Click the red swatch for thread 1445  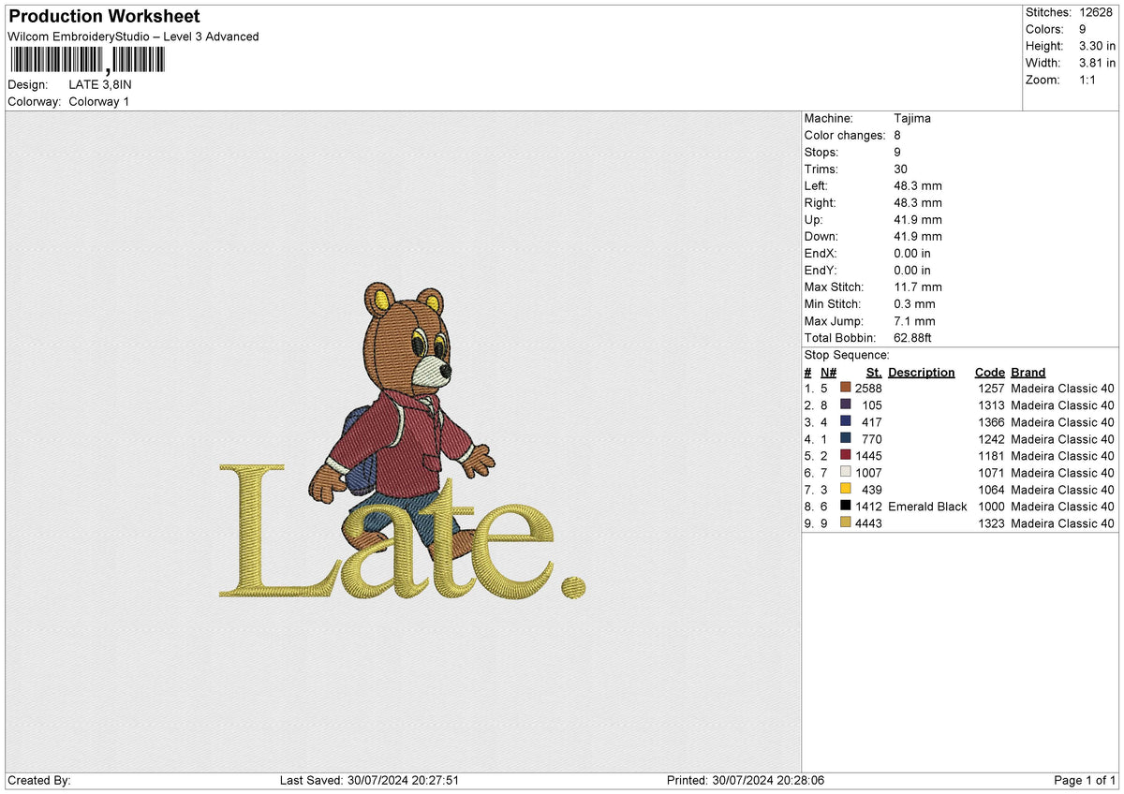click(846, 456)
